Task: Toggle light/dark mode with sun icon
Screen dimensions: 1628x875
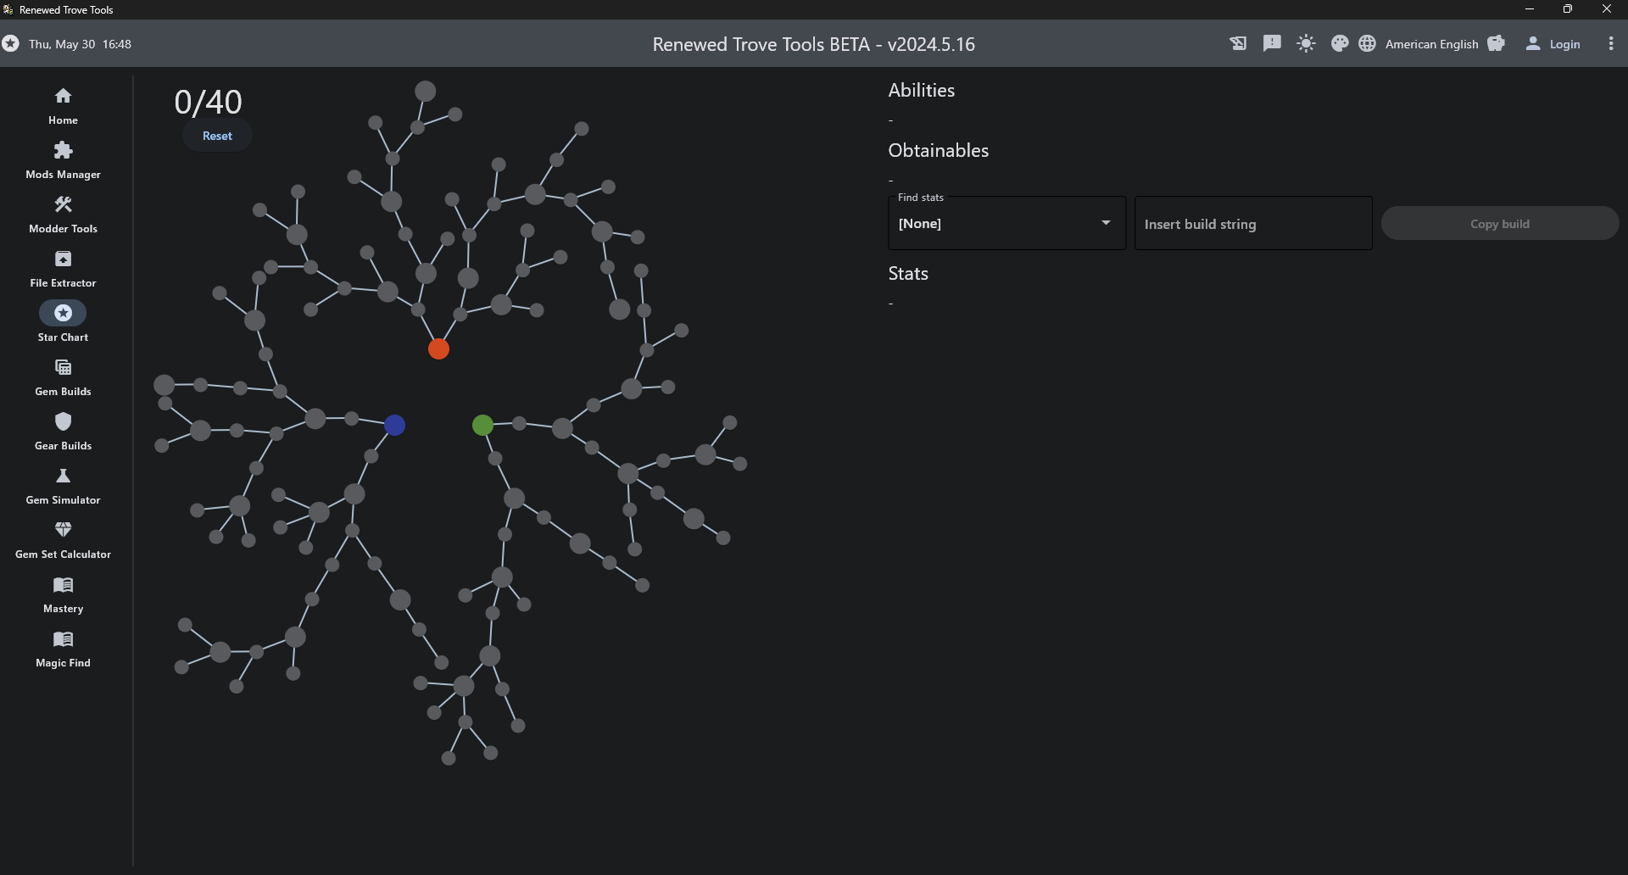Action: click(1306, 44)
